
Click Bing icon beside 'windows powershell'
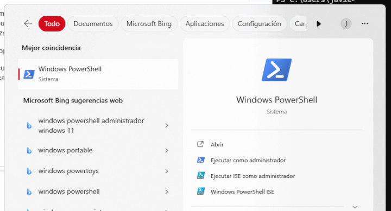(x=29, y=192)
